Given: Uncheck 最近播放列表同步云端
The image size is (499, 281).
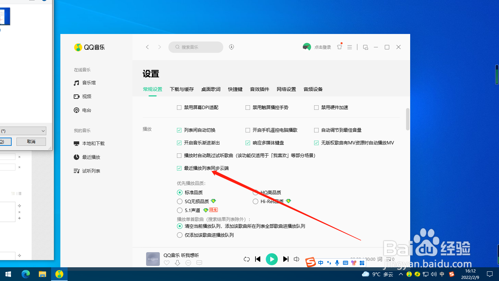Looking at the screenshot, I should click(x=179, y=168).
